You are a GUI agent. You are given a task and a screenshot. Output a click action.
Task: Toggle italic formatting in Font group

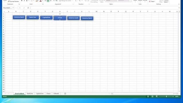(24, 1)
